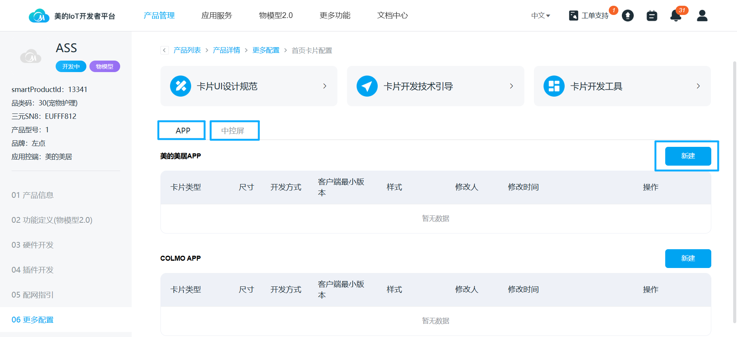
Task: Expand the 卡片UI设计规范 chevron
Action: click(325, 86)
